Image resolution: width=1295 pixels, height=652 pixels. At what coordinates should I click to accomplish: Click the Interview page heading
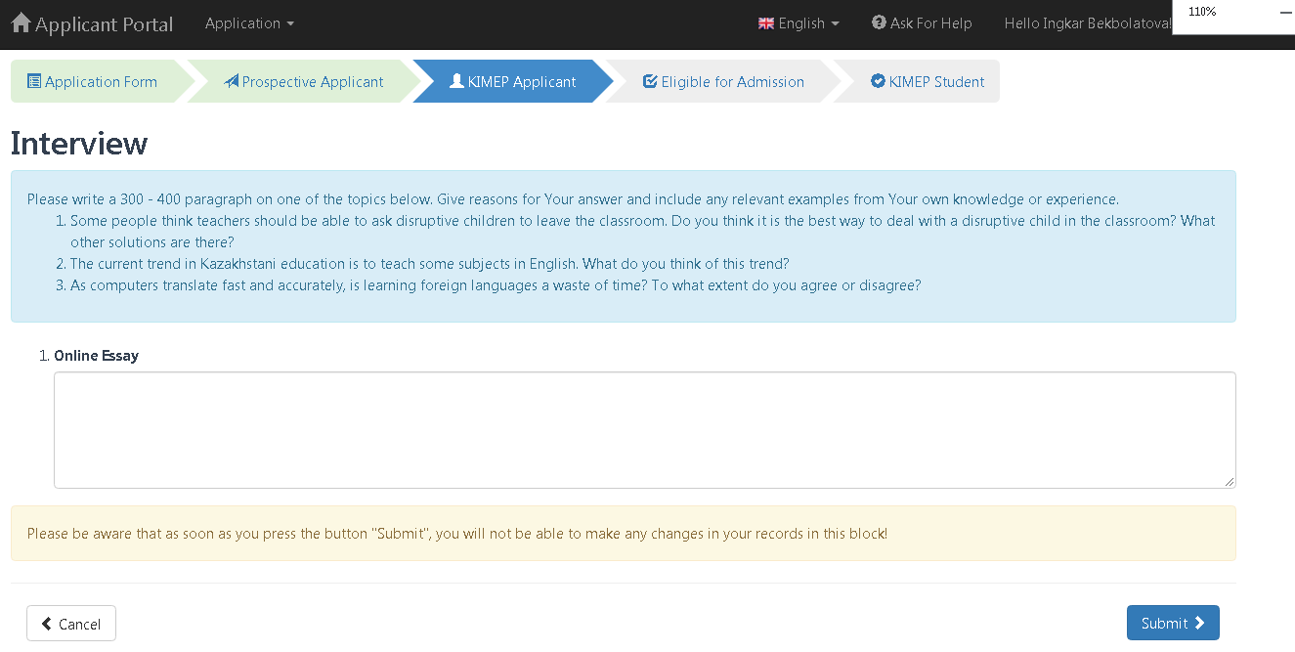(x=79, y=144)
